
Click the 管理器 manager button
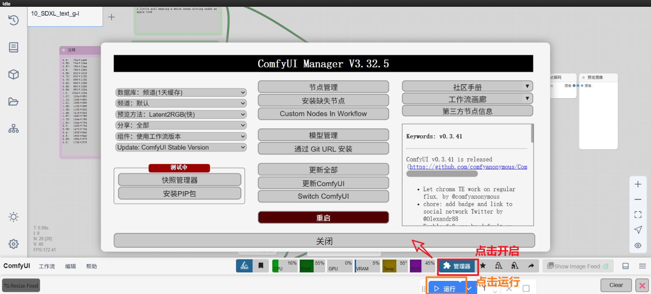457,266
